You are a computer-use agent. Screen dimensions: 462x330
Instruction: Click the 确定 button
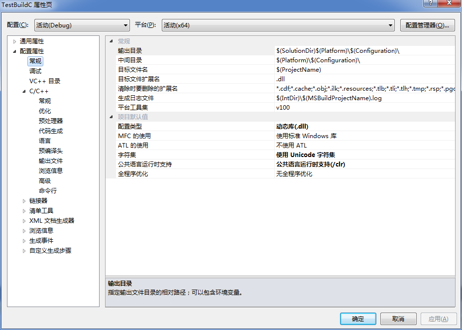[358, 319]
